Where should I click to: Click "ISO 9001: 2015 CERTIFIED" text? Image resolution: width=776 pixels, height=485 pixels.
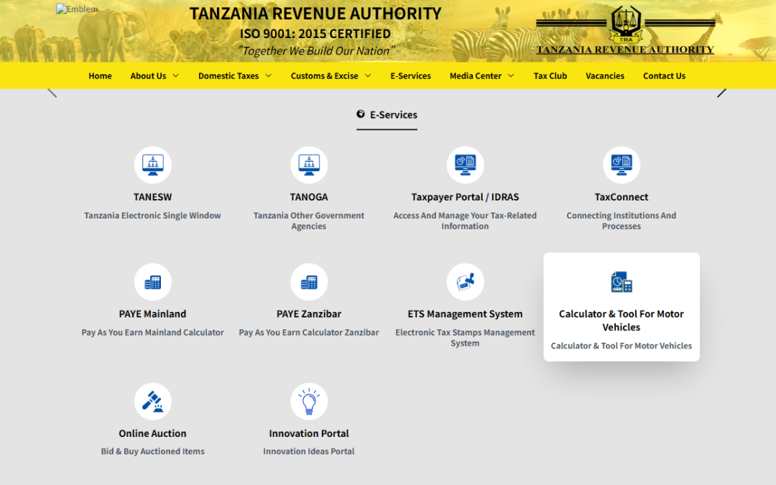(x=315, y=34)
